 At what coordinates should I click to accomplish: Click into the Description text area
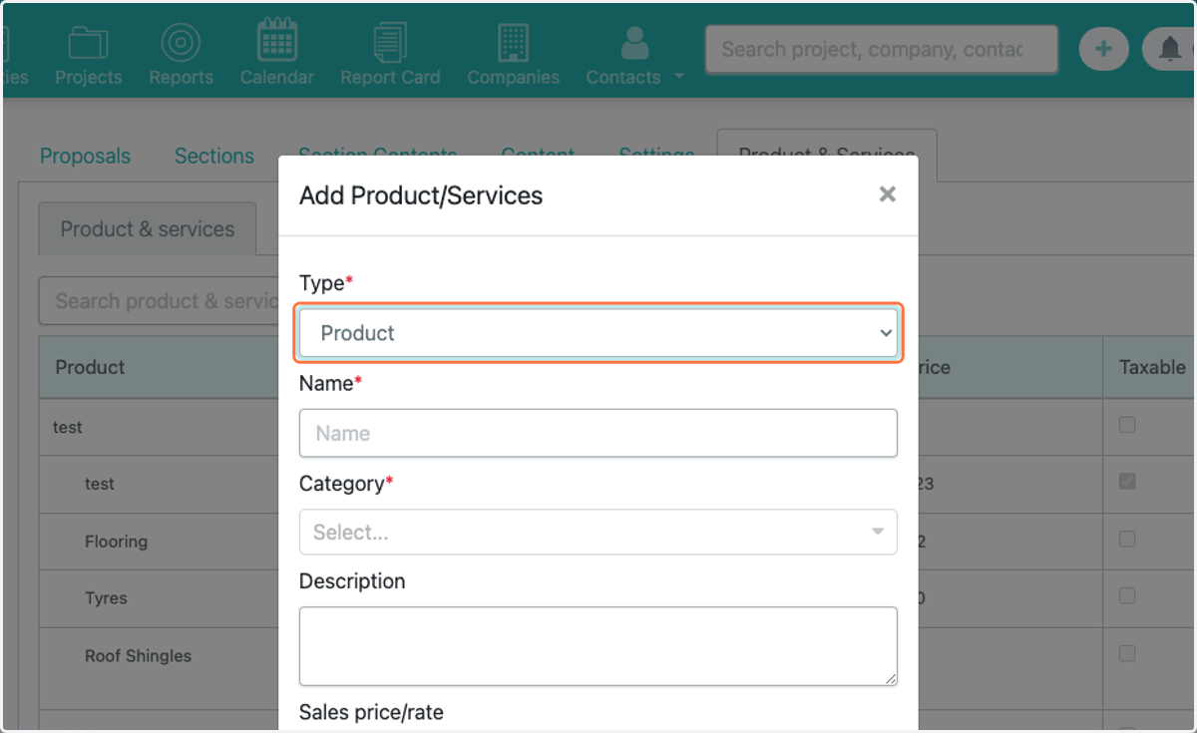598,646
